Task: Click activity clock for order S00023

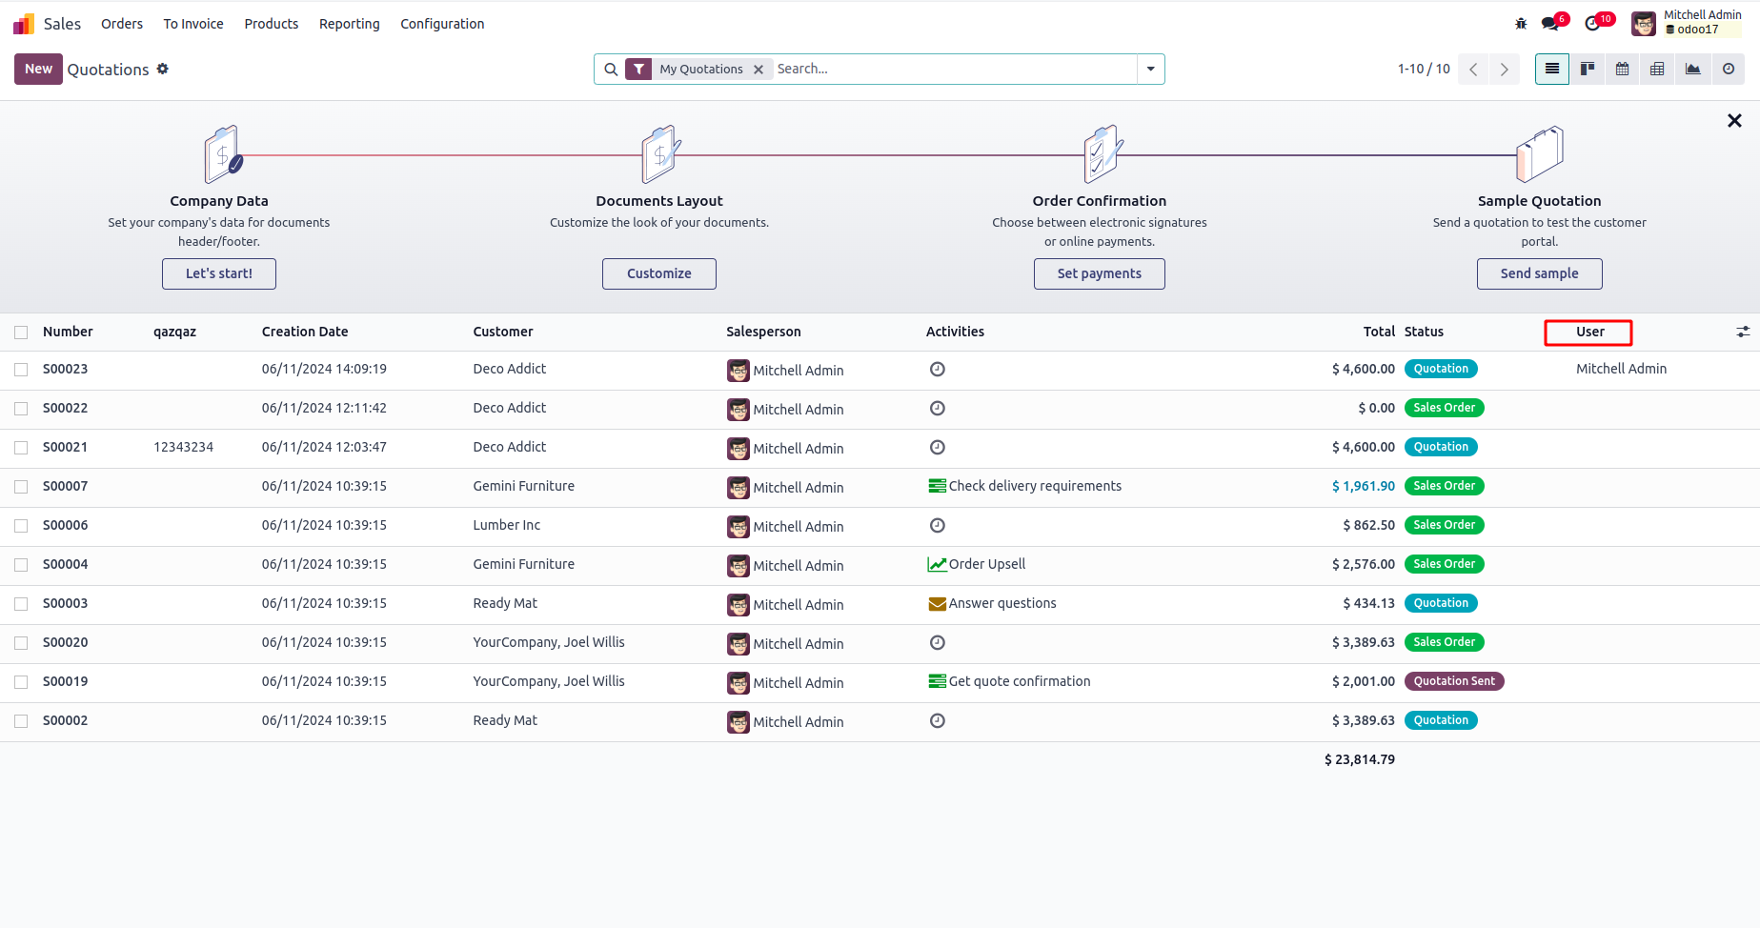Action: point(938,370)
